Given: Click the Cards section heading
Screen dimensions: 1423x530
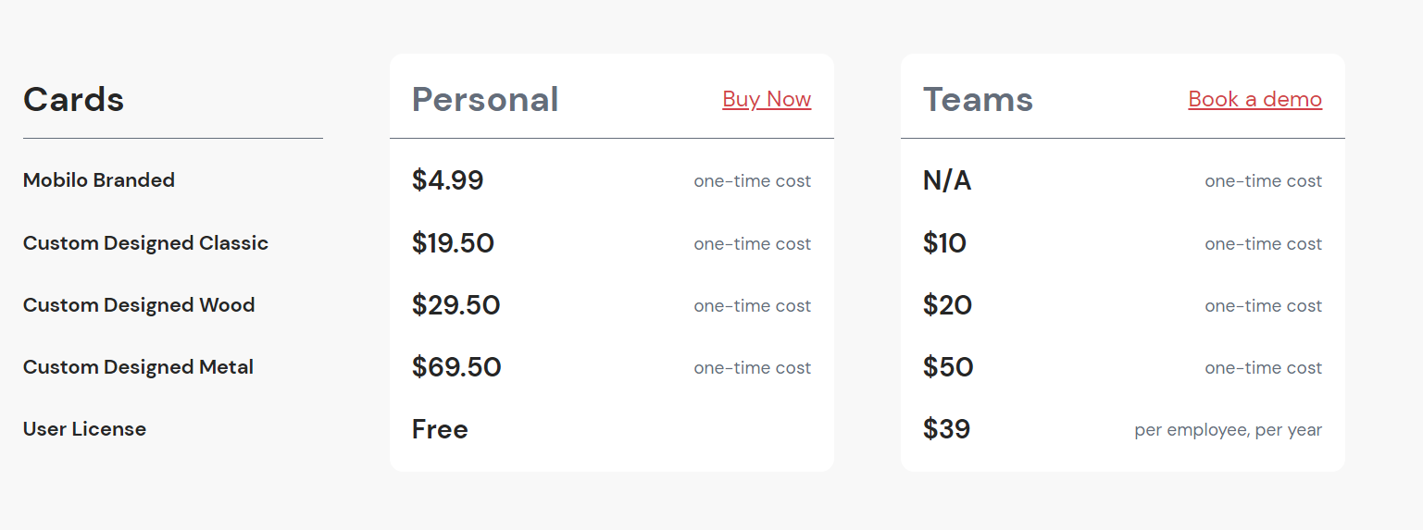Looking at the screenshot, I should tap(74, 100).
